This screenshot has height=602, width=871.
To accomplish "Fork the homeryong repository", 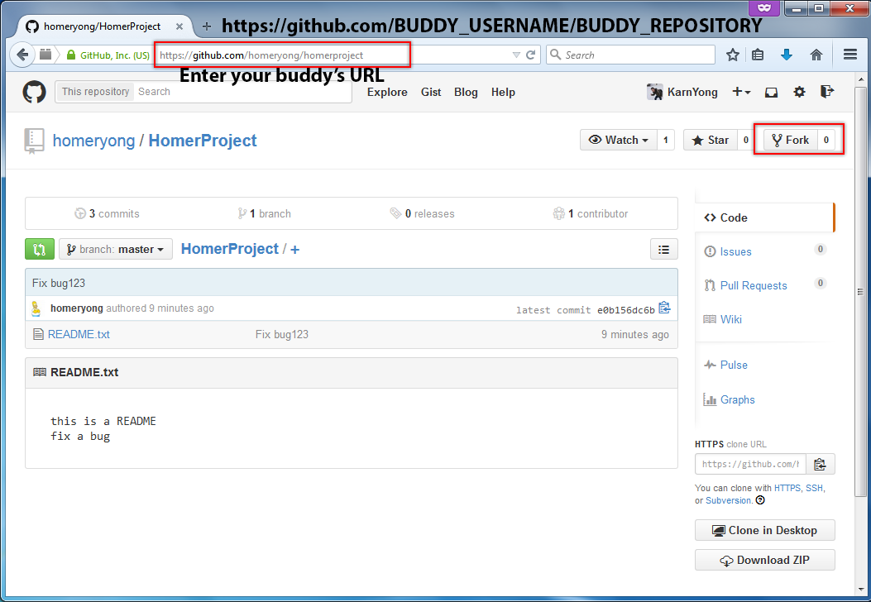I will point(790,140).
